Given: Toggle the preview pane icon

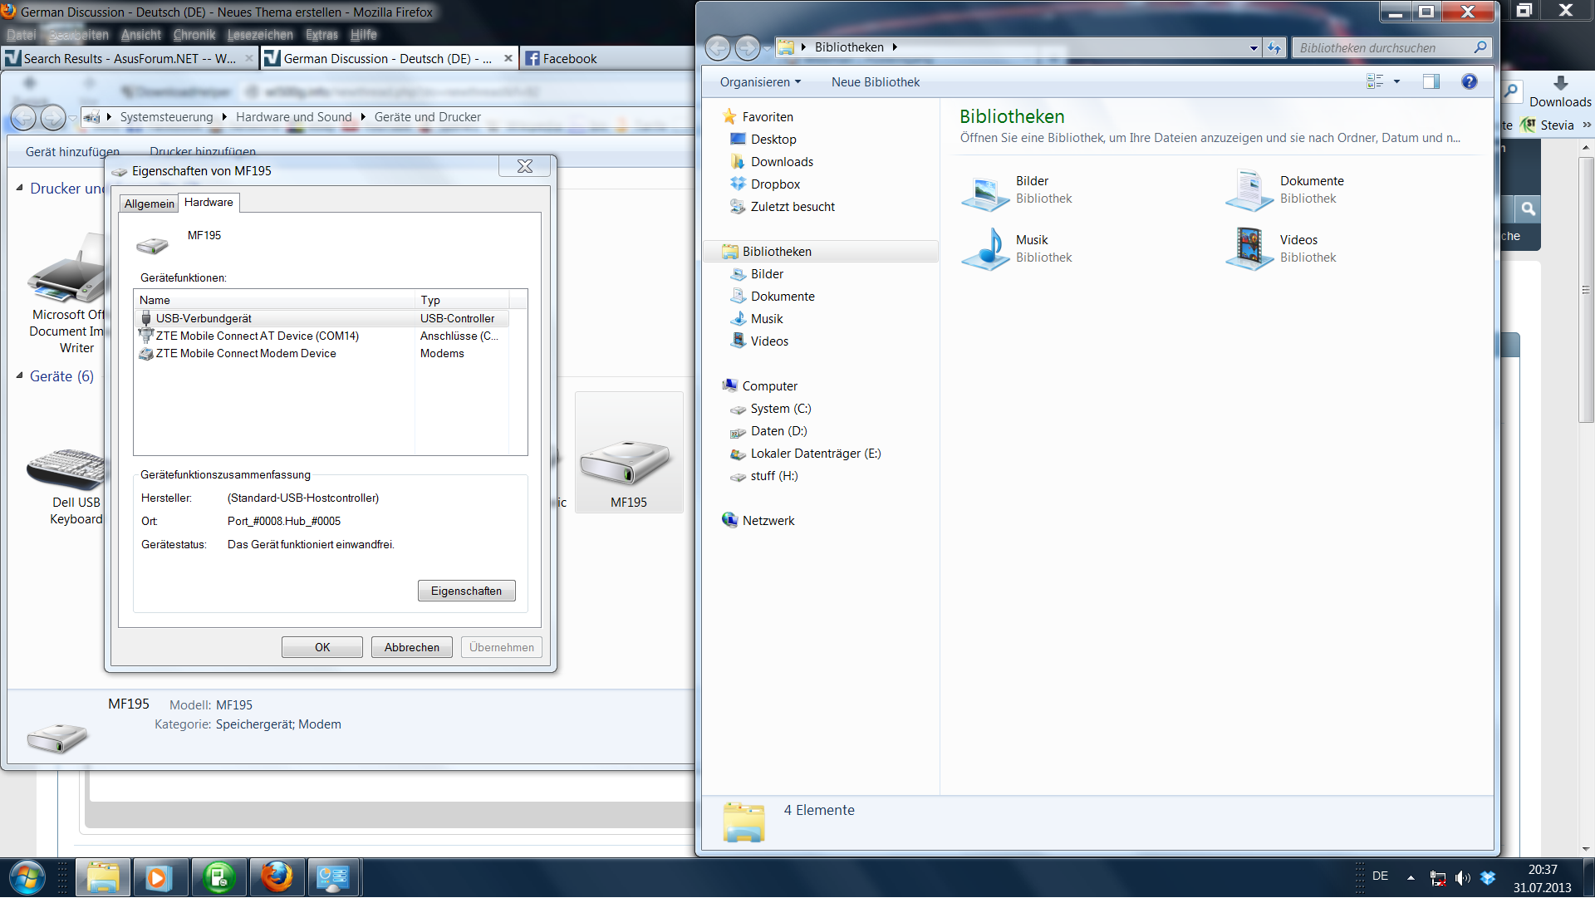Looking at the screenshot, I should point(1431,81).
